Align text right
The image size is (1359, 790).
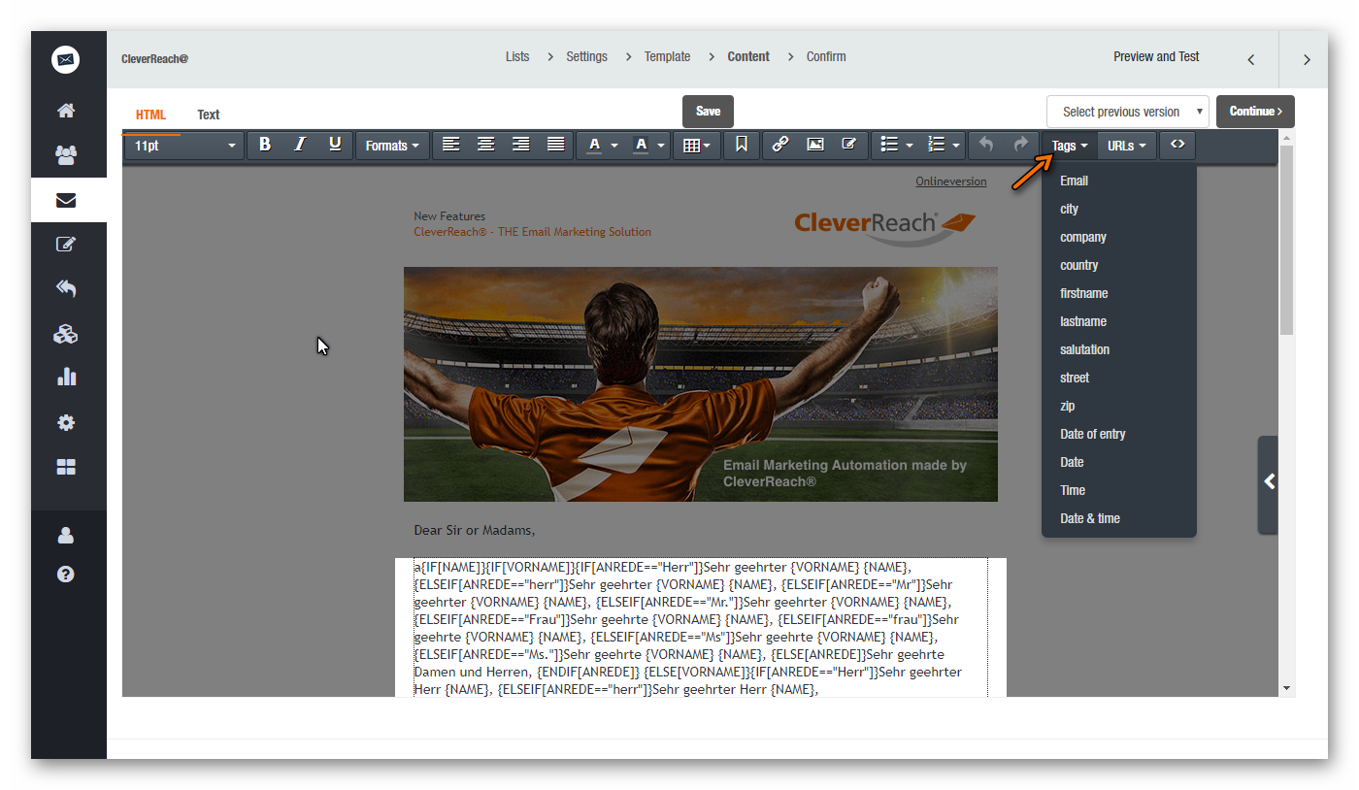click(521, 145)
